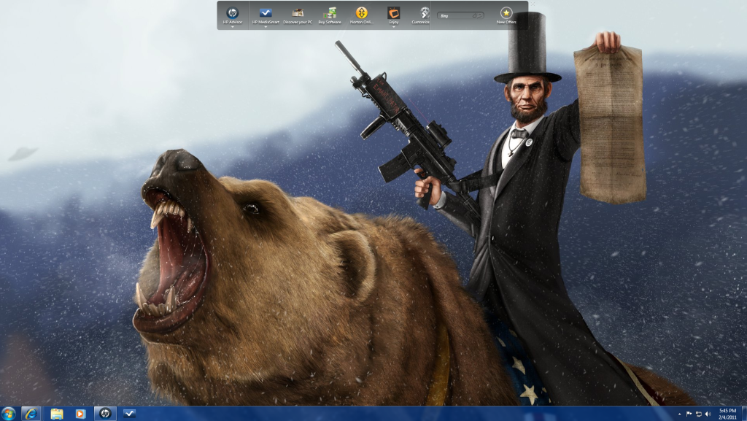Open Windows Media Player from the taskbar
747x421 pixels.
pyautogui.click(x=80, y=414)
